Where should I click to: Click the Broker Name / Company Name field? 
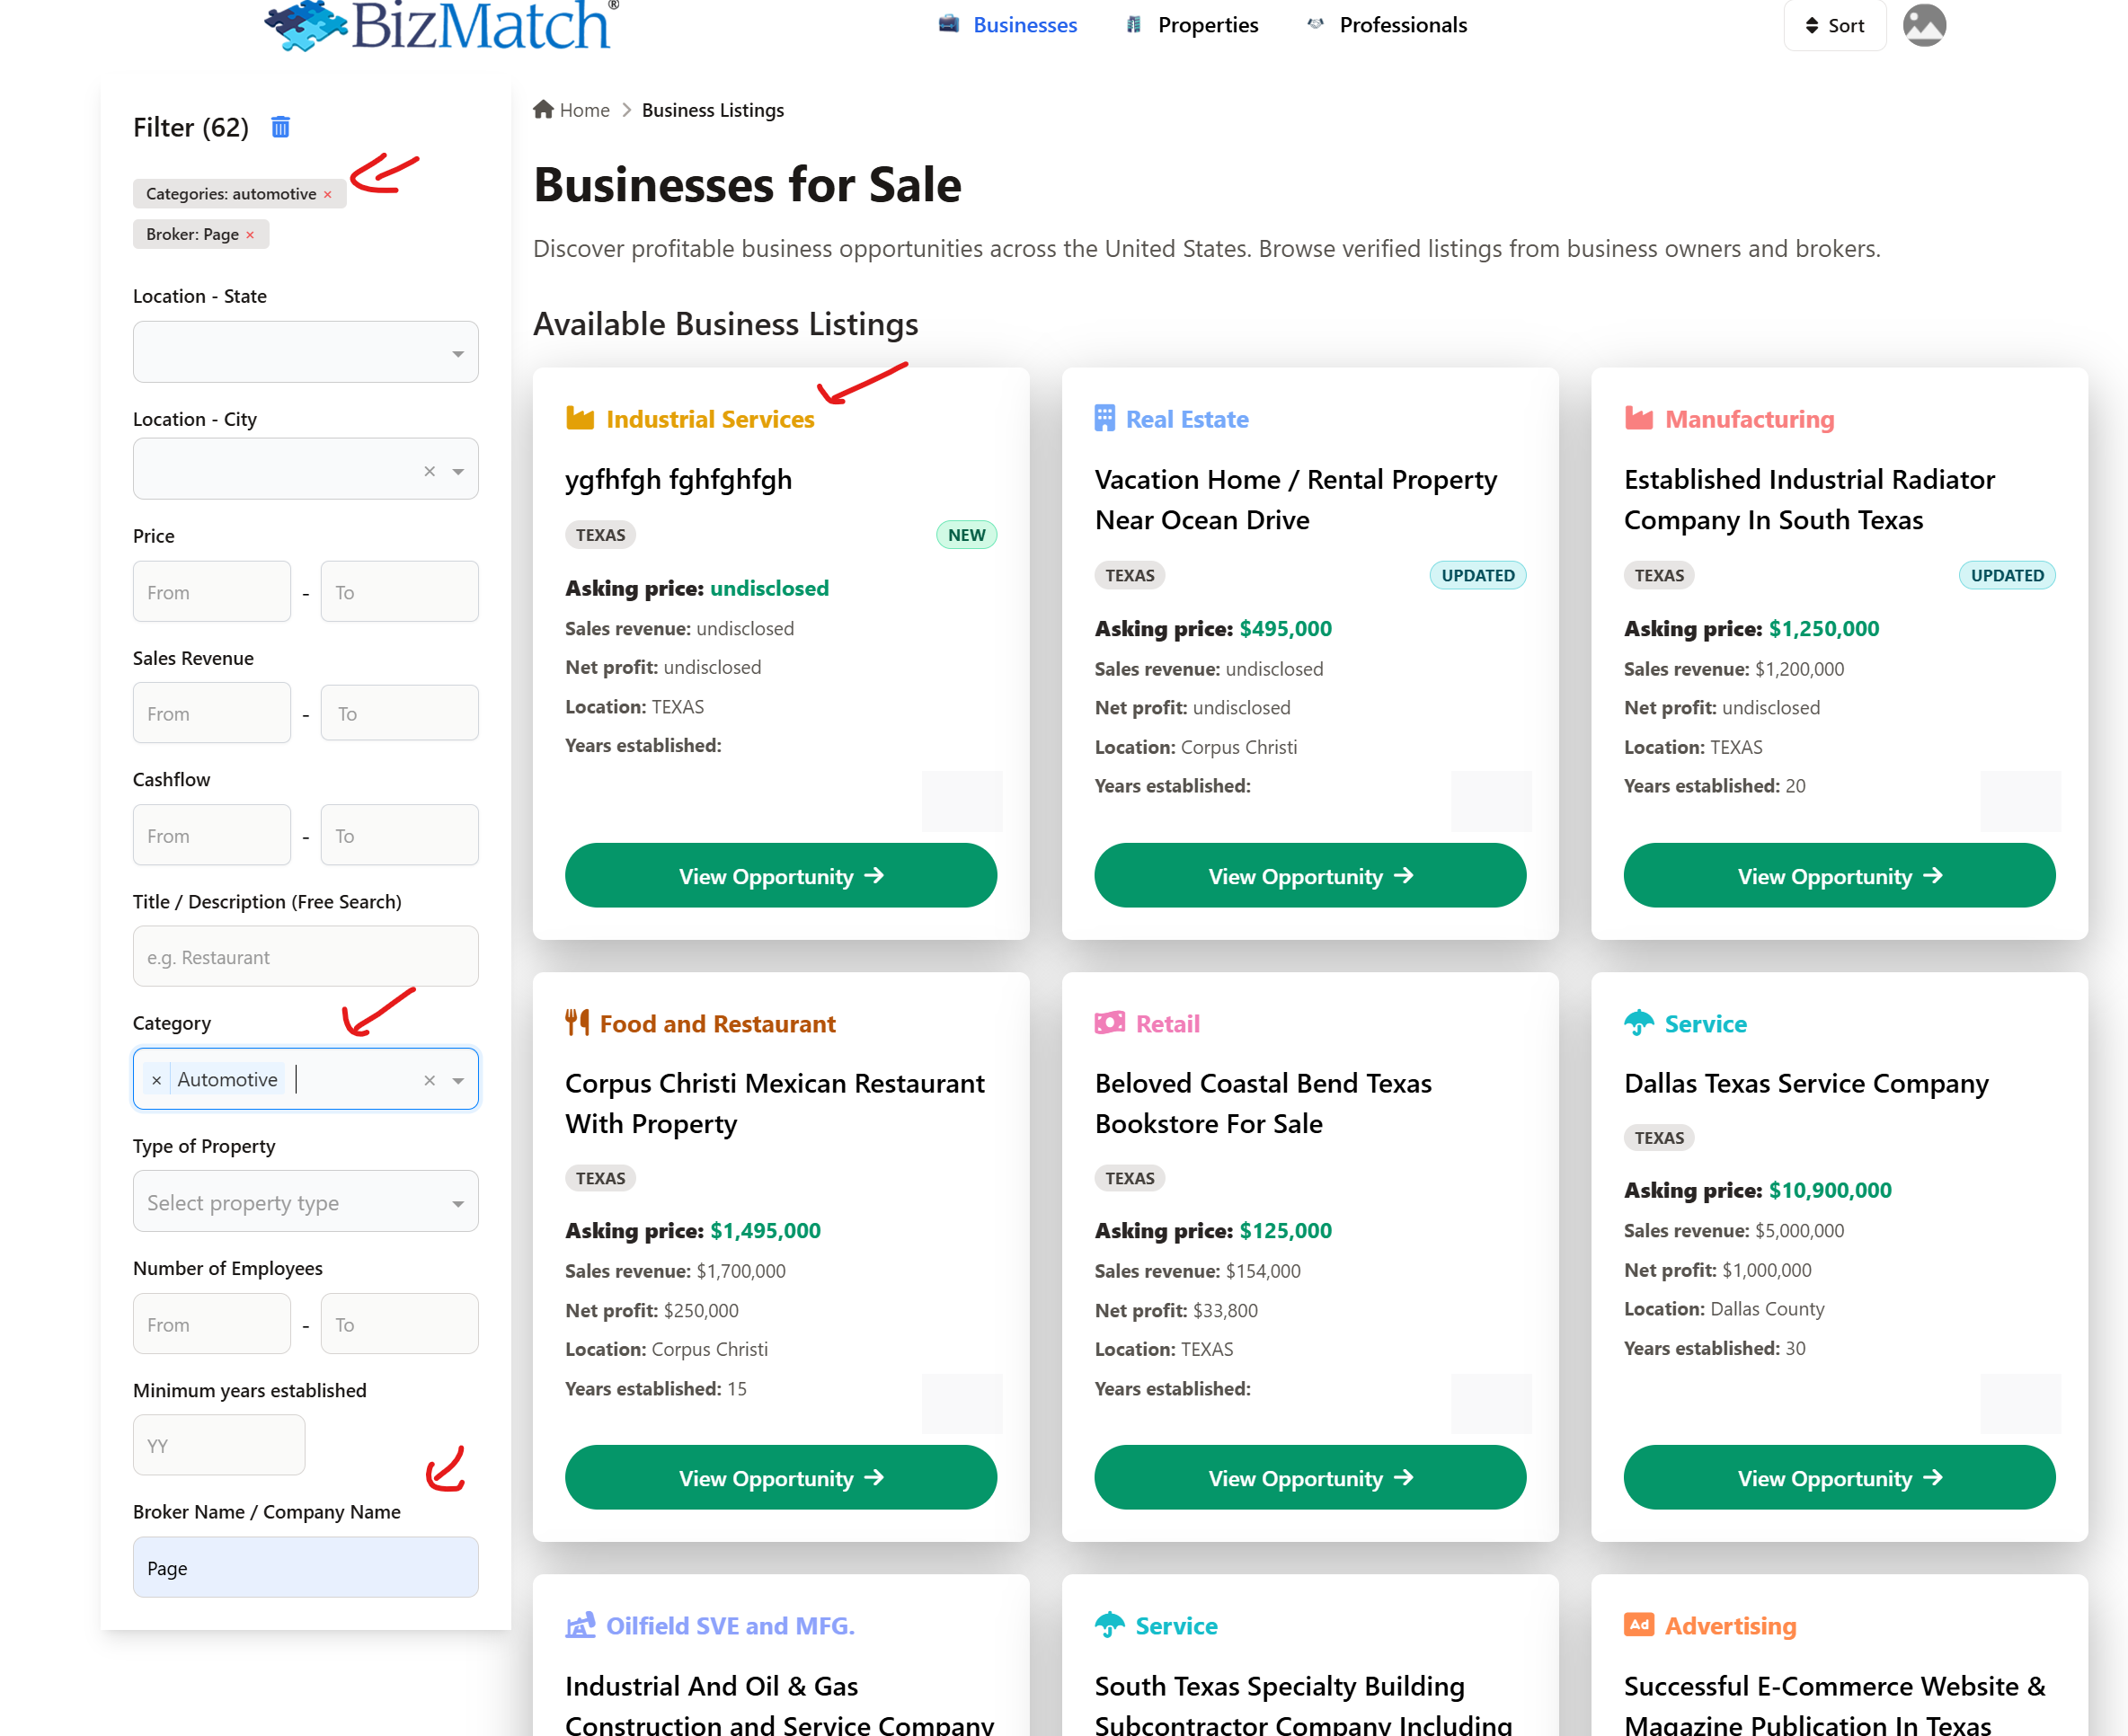point(305,1567)
